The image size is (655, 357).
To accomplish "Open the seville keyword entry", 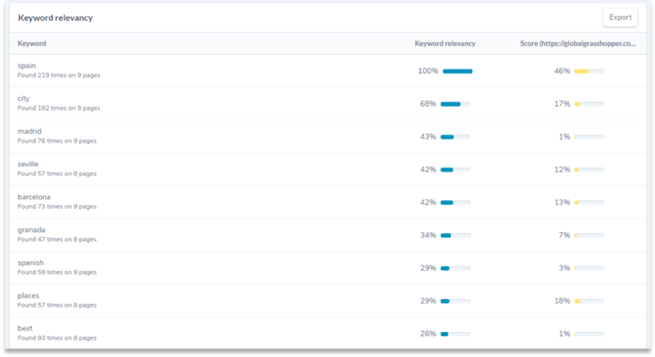I will [x=28, y=164].
